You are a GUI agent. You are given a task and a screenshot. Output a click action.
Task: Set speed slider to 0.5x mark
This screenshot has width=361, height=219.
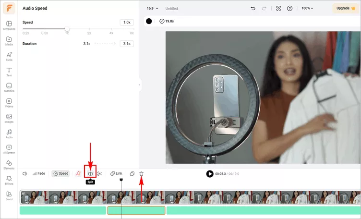click(x=45, y=29)
